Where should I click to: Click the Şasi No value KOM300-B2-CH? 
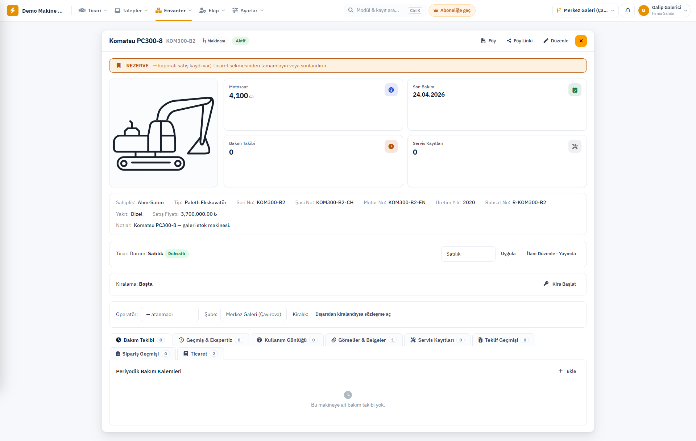coord(335,202)
